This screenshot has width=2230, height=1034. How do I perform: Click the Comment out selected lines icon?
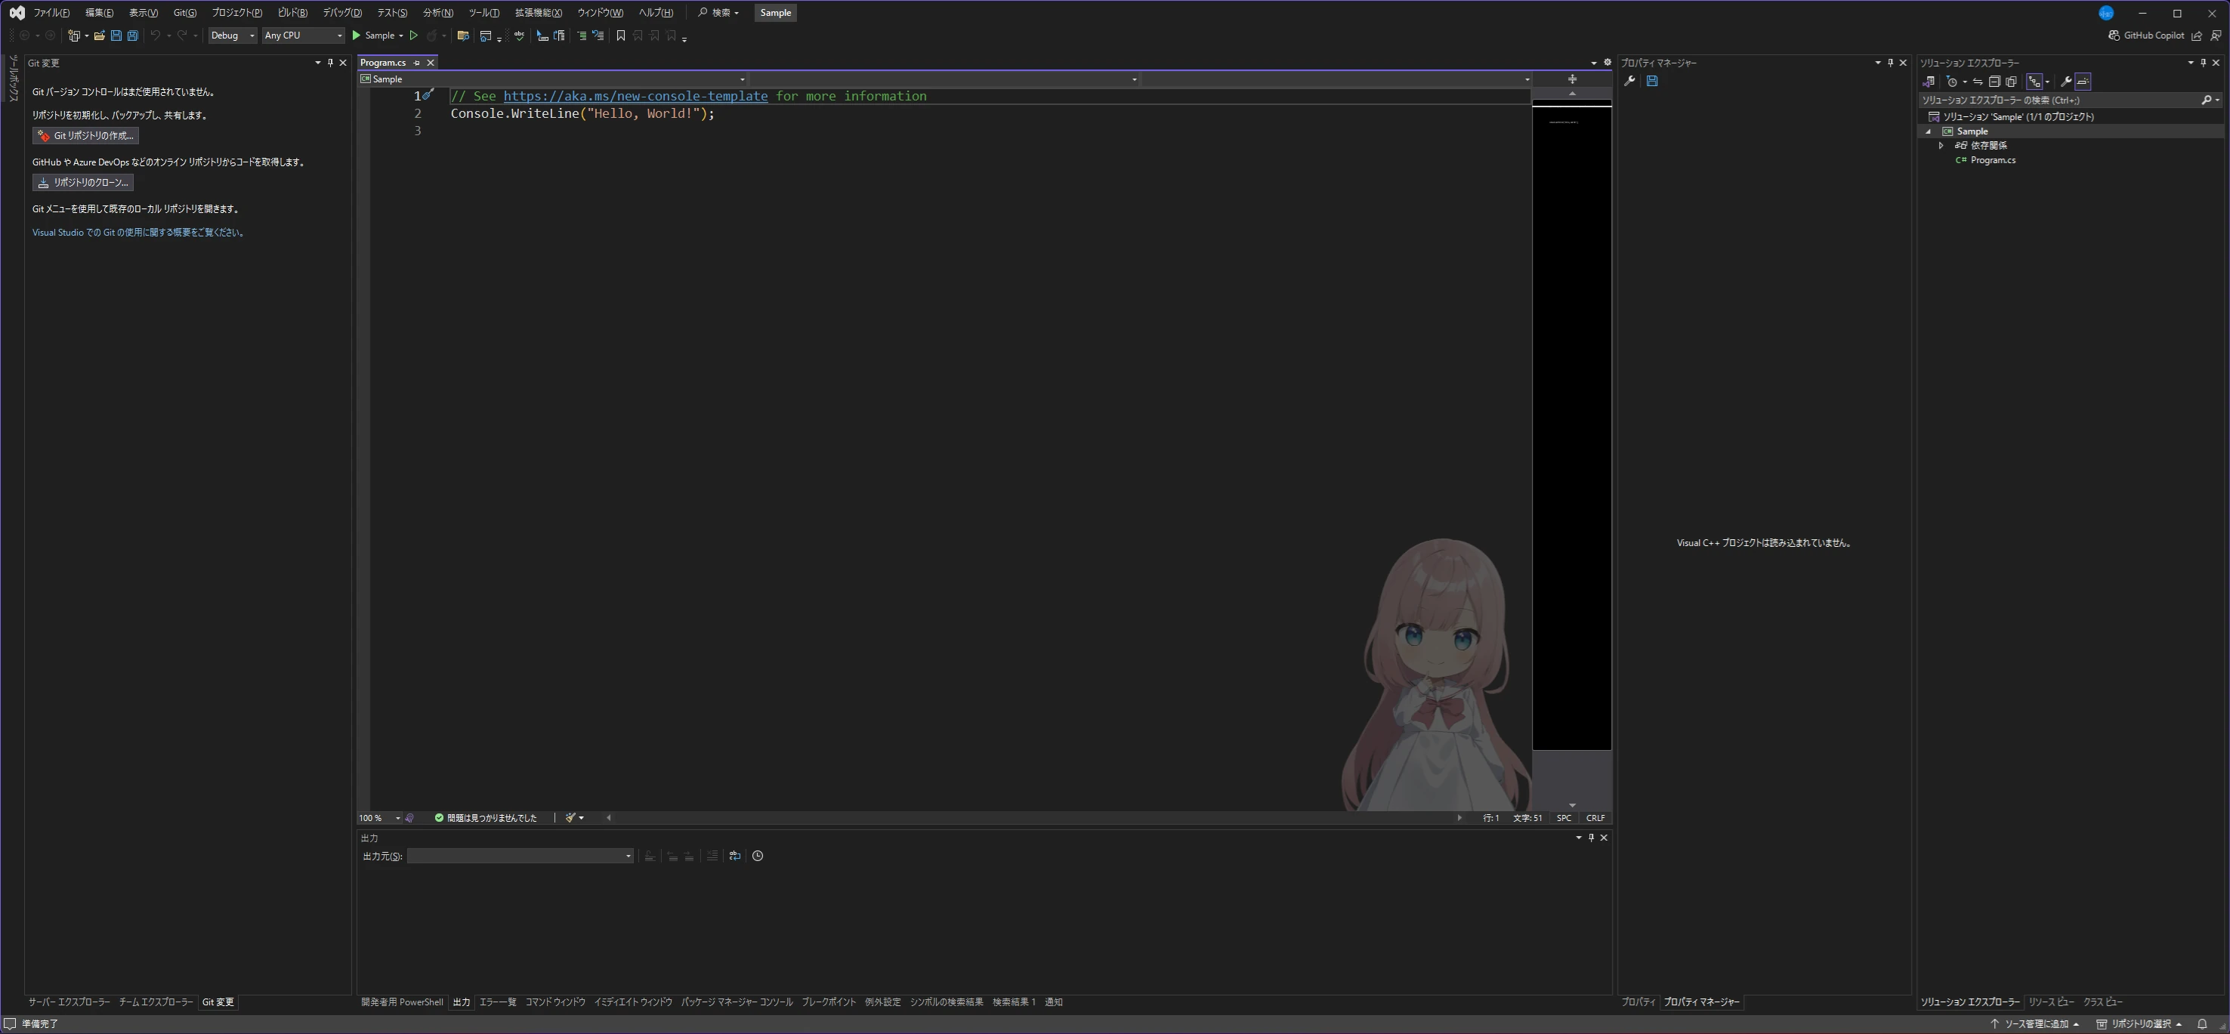click(582, 35)
